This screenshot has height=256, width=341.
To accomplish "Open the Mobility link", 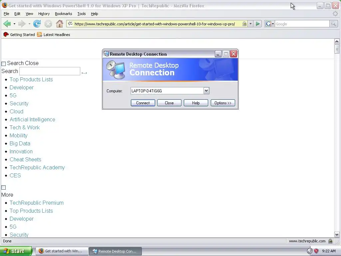I will coord(19,135).
